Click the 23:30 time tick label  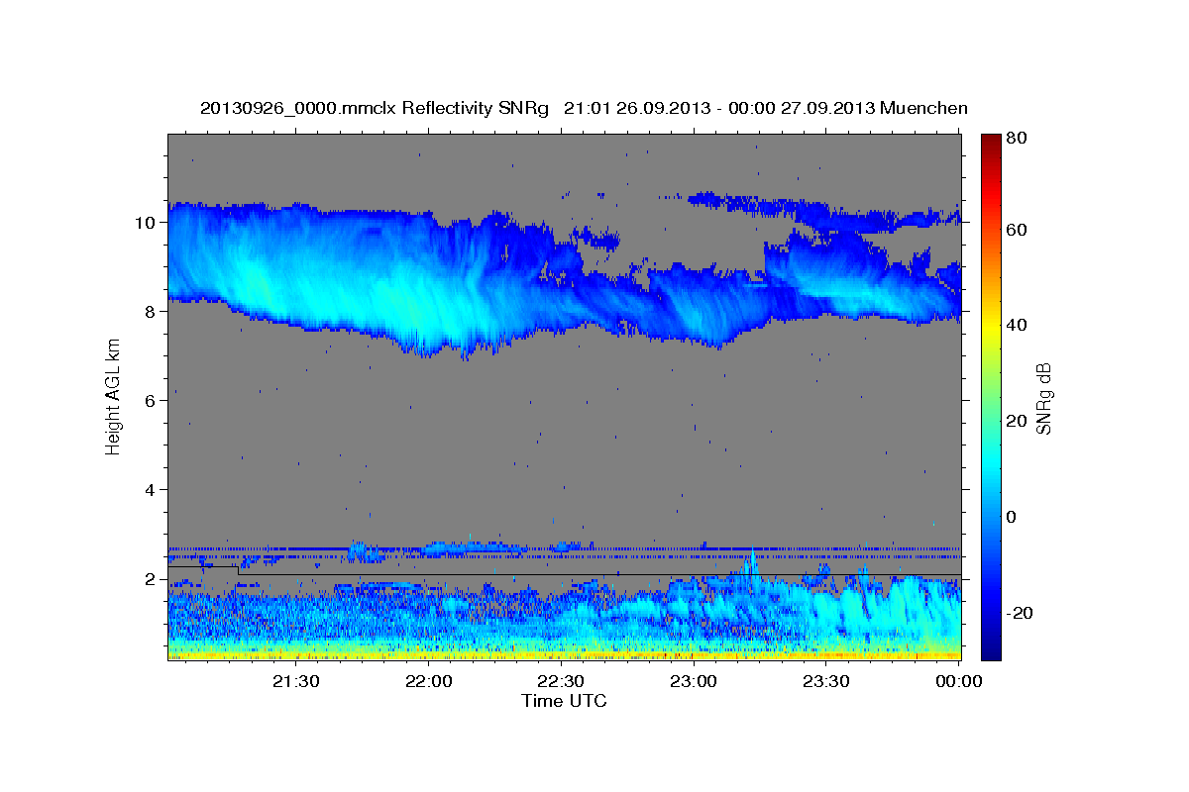click(x=826, y=681)
